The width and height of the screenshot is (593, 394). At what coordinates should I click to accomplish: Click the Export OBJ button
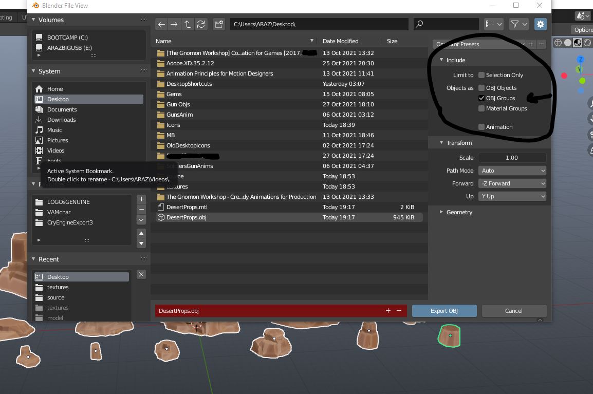pyautogui.click(x=444, y=311)
